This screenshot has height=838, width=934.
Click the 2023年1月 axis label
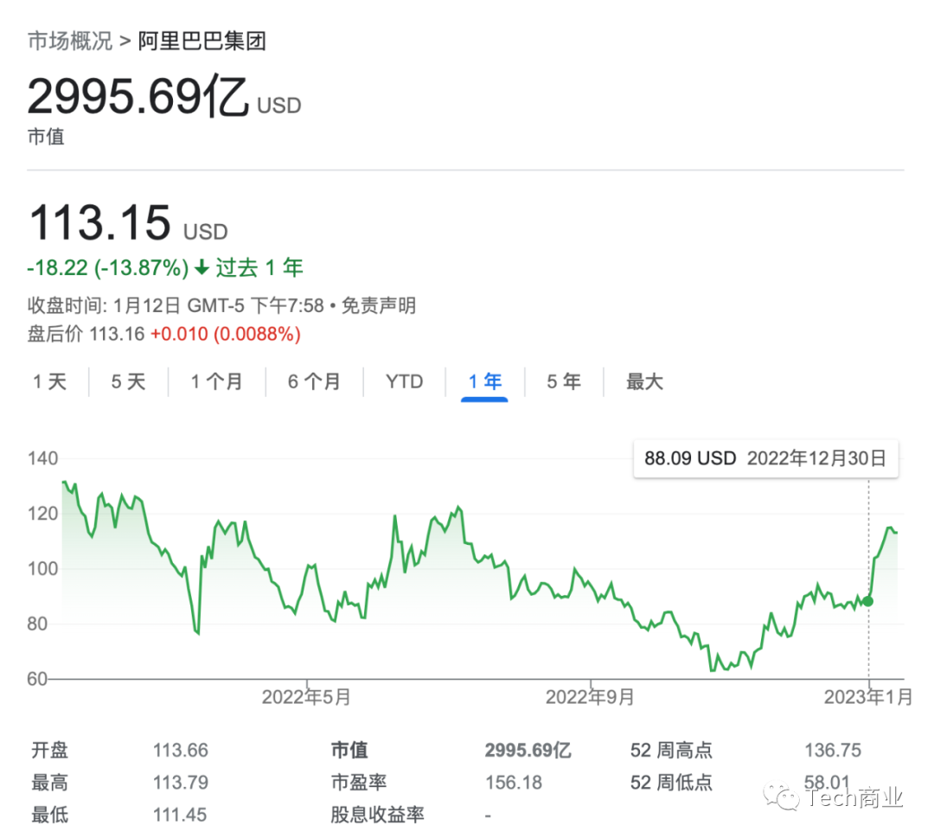(x=867, y=697)
